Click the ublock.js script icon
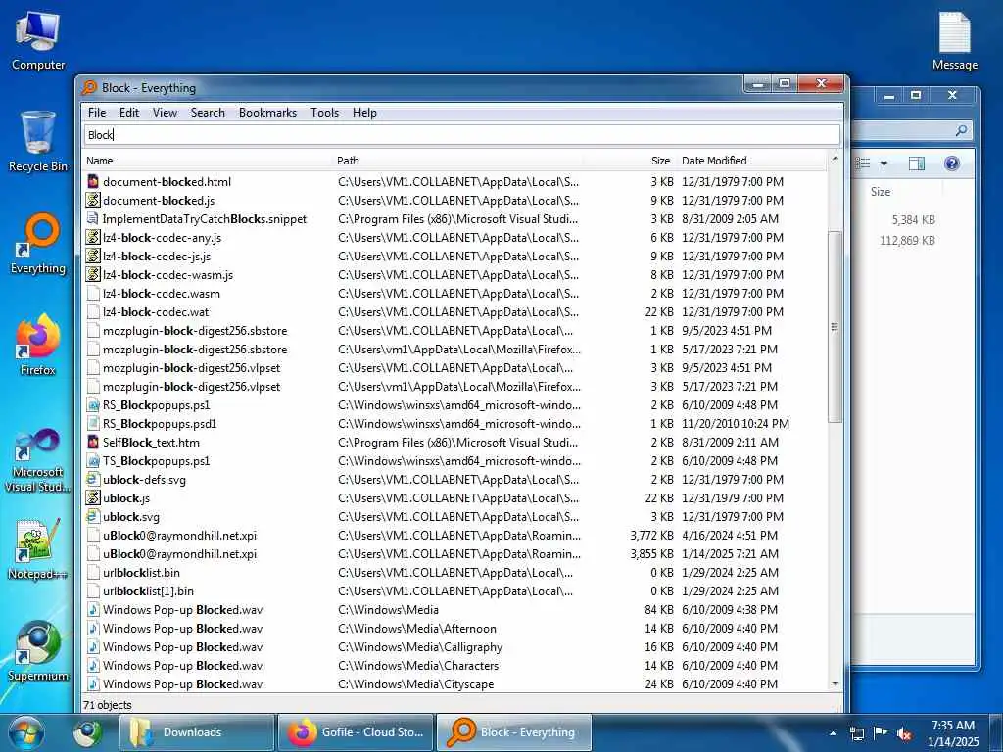The width and height of the screenshot is (1003, 752). tap(93, 497)
